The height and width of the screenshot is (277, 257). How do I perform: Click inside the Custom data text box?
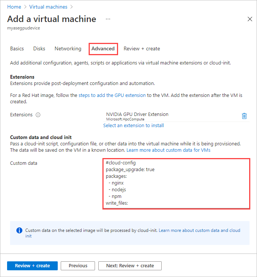[x=176, y=183]
